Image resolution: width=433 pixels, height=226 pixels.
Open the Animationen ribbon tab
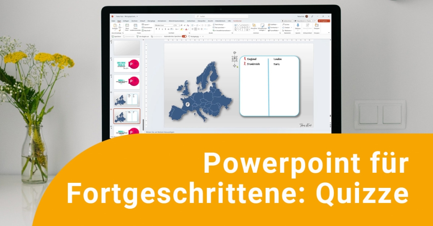pos(162,21)
